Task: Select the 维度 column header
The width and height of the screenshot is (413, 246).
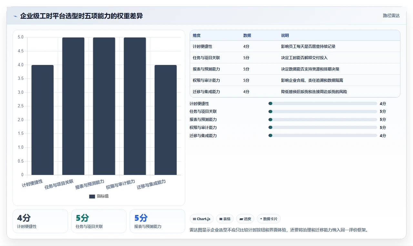Action: (196, 36)
